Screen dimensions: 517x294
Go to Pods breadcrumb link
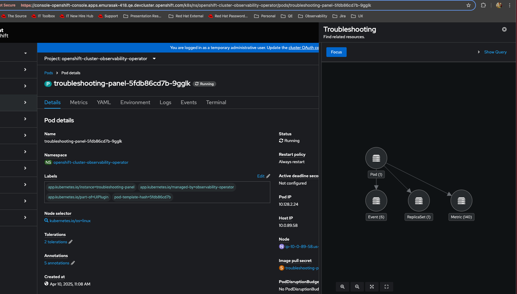48,73
